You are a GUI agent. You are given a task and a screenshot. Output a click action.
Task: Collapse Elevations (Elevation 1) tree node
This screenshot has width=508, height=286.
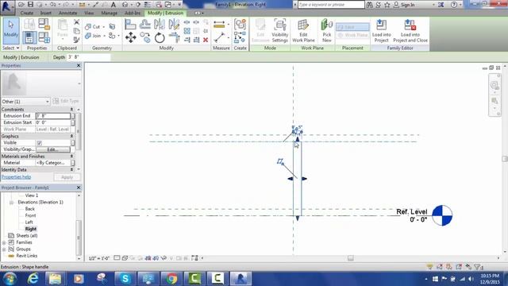tap(11, 203)
